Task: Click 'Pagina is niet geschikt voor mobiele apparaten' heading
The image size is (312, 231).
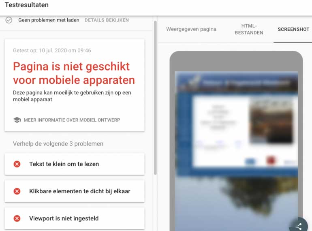Action: pyautogui.click(x=74, y=73)
